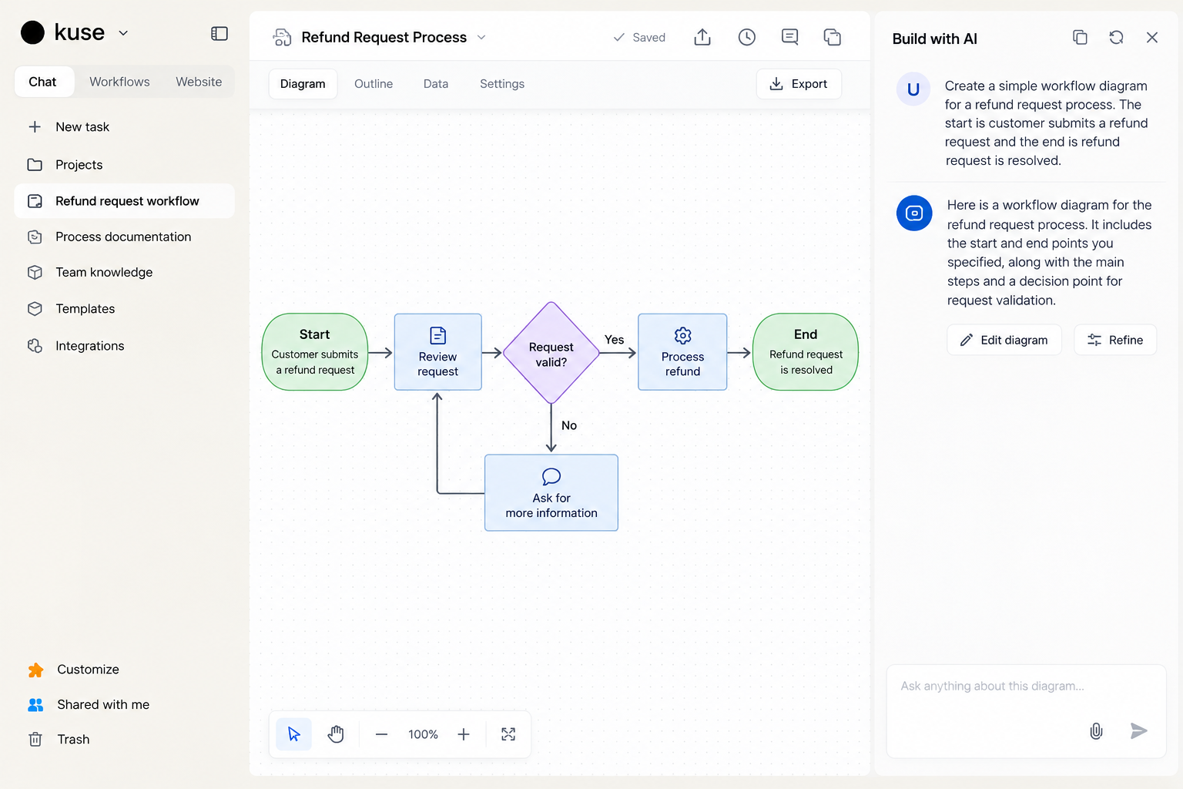
Task: Toggle the sidebar collapse icon
Action: pos(220,33)
